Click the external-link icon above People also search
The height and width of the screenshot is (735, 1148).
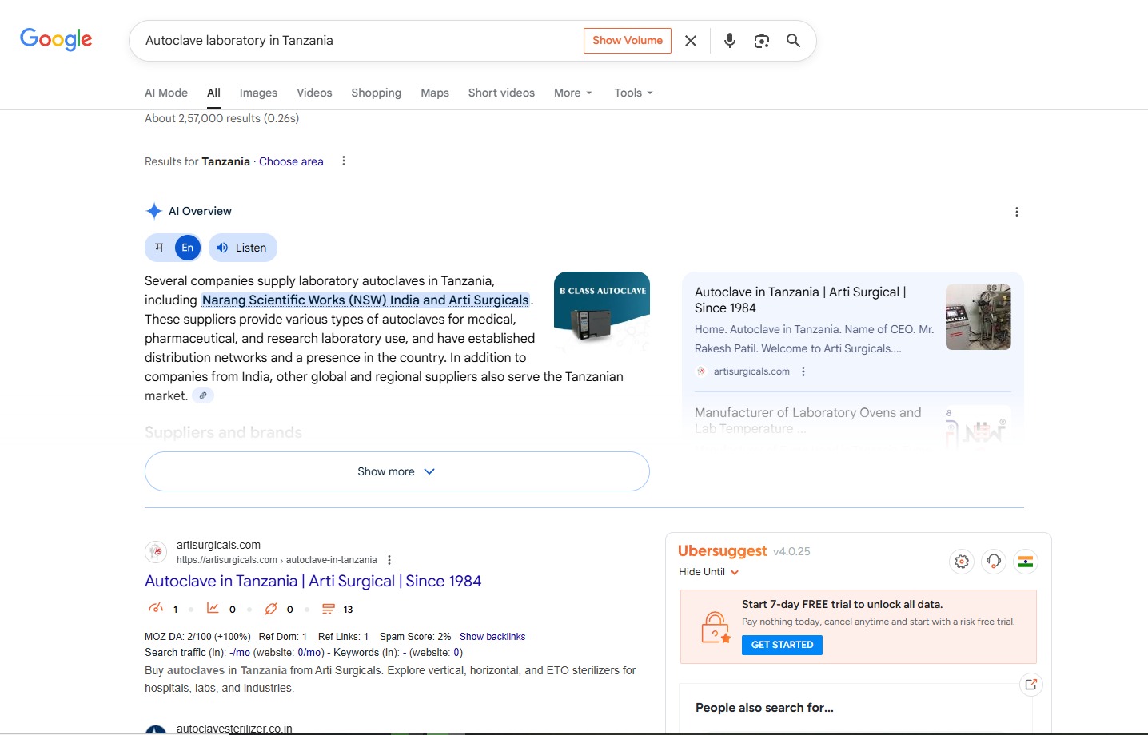coord(1031,684)
